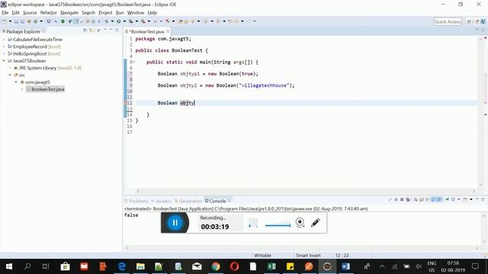488x274 pixels.
Task: Click Remove All Terminated Launches in Console
Action: pos(408,199)
